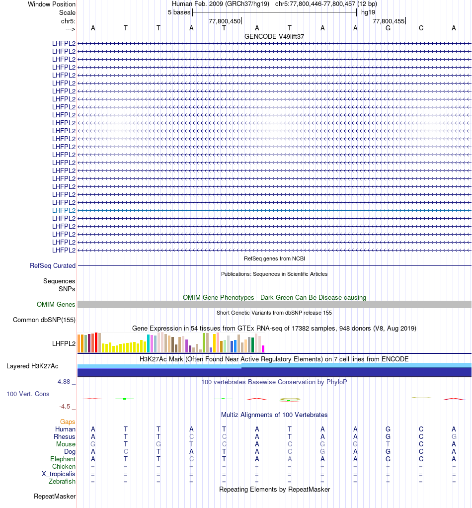Click the 77,800,450 position marker

pos(225,21)
